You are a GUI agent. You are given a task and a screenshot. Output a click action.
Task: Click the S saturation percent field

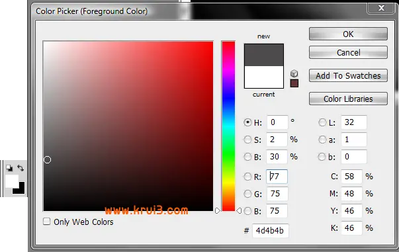pyautogui.click(x=277, y=140)
